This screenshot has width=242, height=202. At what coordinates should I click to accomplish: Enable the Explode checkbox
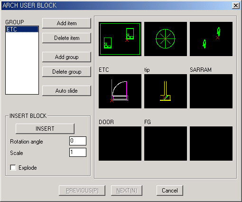click(13, 168)
